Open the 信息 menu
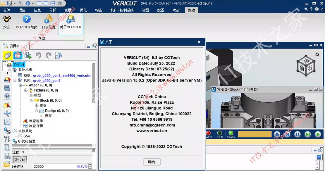325x171 pixels. tap(37, 10)
